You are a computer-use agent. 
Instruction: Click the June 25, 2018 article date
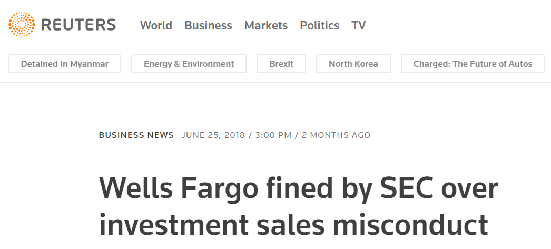point(213,135)
